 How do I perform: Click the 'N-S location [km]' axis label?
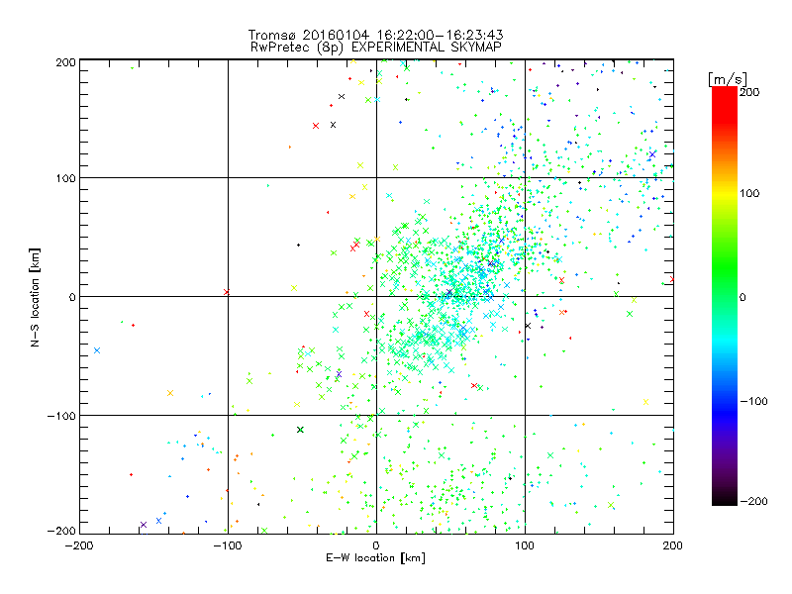35,297
